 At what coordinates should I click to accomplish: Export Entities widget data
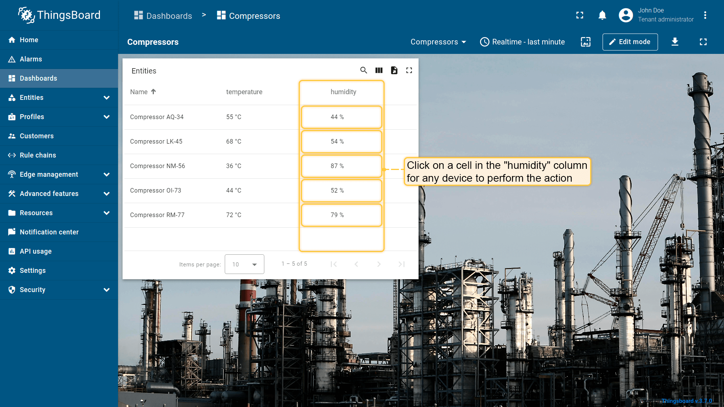pyautogui.click(x=394, y=70)
